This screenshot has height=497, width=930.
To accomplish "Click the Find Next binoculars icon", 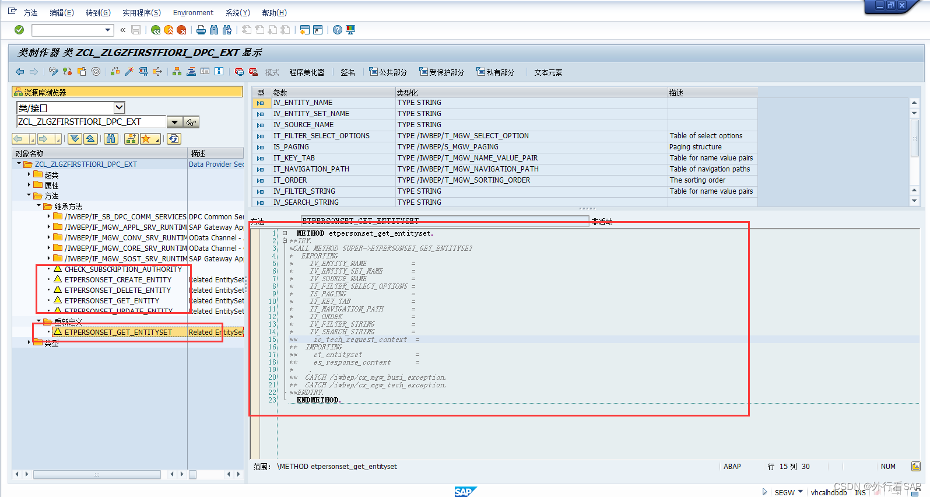I will point(227,30).
